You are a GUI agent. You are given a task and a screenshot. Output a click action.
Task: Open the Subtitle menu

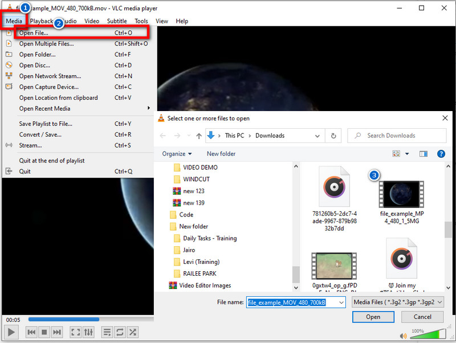pos(117,21)
